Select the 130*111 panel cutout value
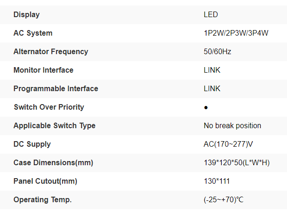The height and width of the screenshot is (211, 287). pos(217,181)
